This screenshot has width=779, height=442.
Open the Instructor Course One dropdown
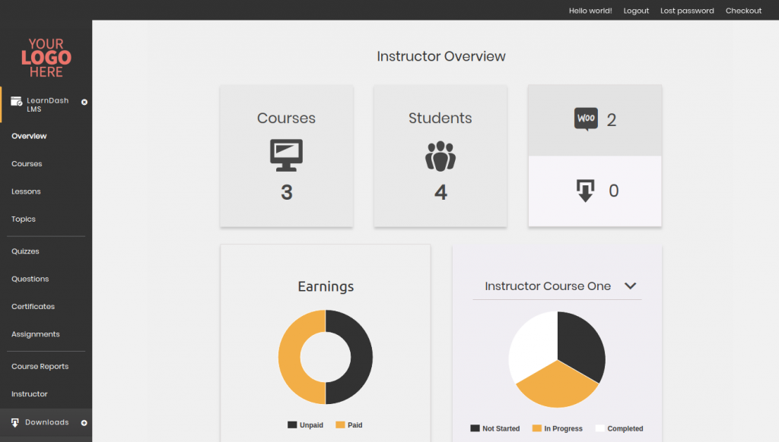(x=557, y=286)
